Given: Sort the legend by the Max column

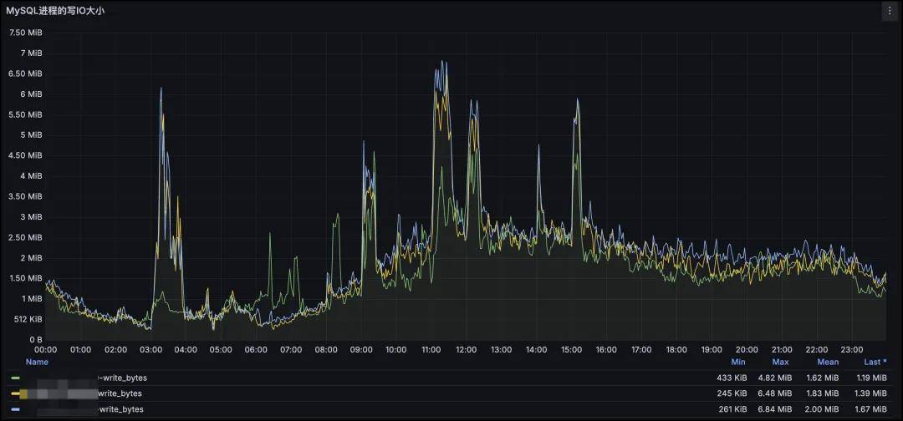Looking at the screenshot, I should 780,362.
